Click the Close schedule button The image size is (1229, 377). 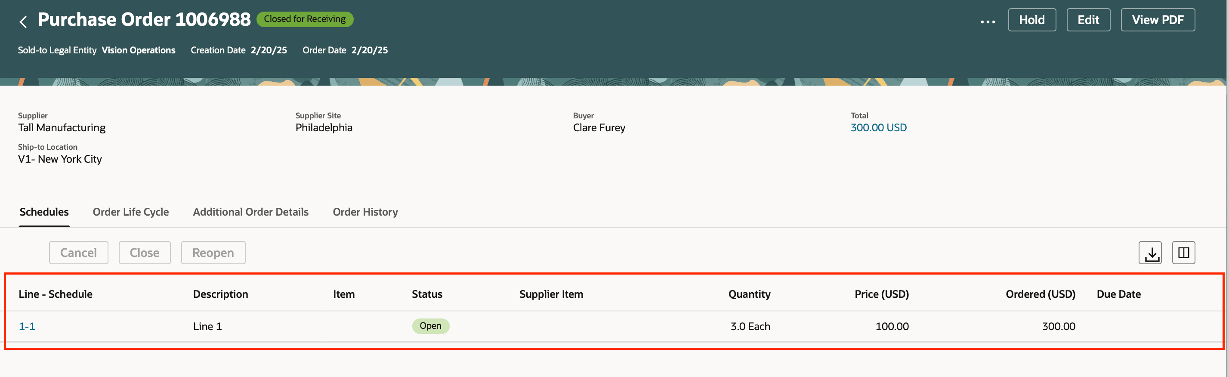(144, 253)
